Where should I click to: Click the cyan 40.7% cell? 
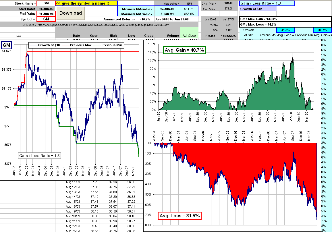(x=322, y=30)
